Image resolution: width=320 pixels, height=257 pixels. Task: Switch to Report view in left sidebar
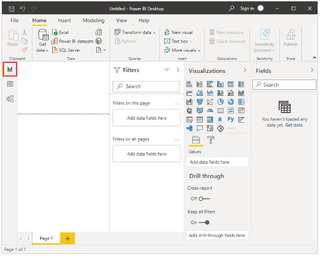pyautogui.click(x=10, y=69)
